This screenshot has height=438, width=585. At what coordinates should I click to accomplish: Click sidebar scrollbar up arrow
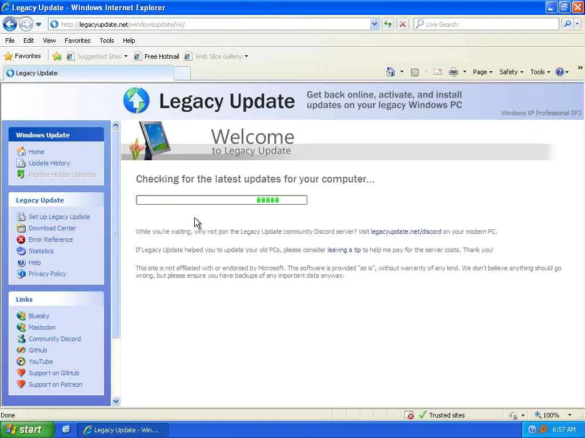coord(115,125)
